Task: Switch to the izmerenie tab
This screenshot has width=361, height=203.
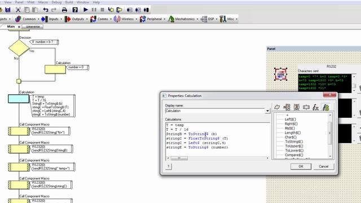Action: click(x=33, y=27)
